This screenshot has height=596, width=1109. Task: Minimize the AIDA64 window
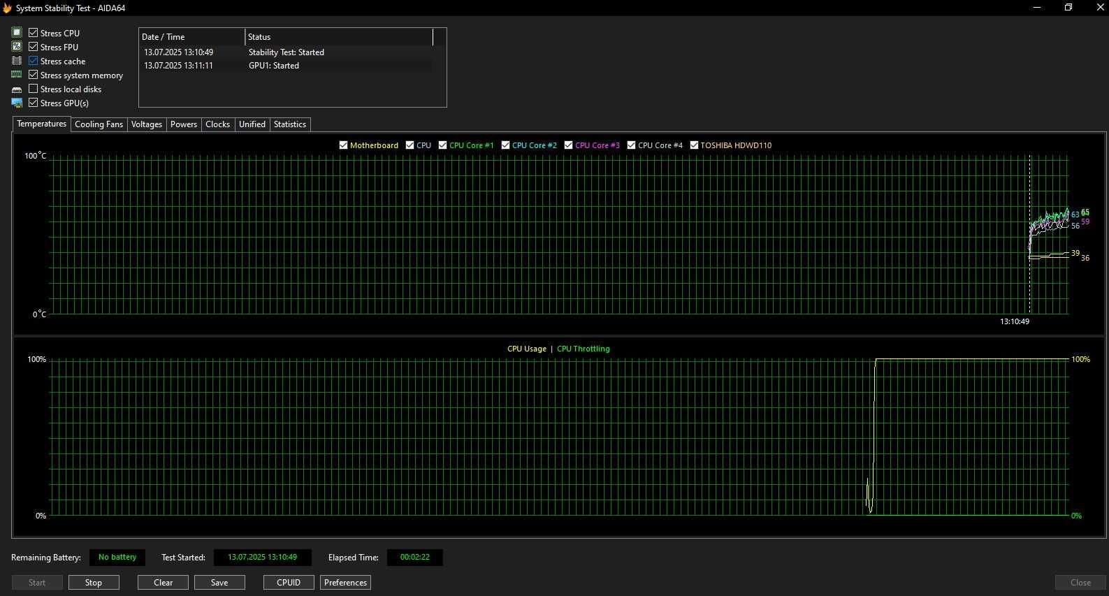(x=1037, y=8)
